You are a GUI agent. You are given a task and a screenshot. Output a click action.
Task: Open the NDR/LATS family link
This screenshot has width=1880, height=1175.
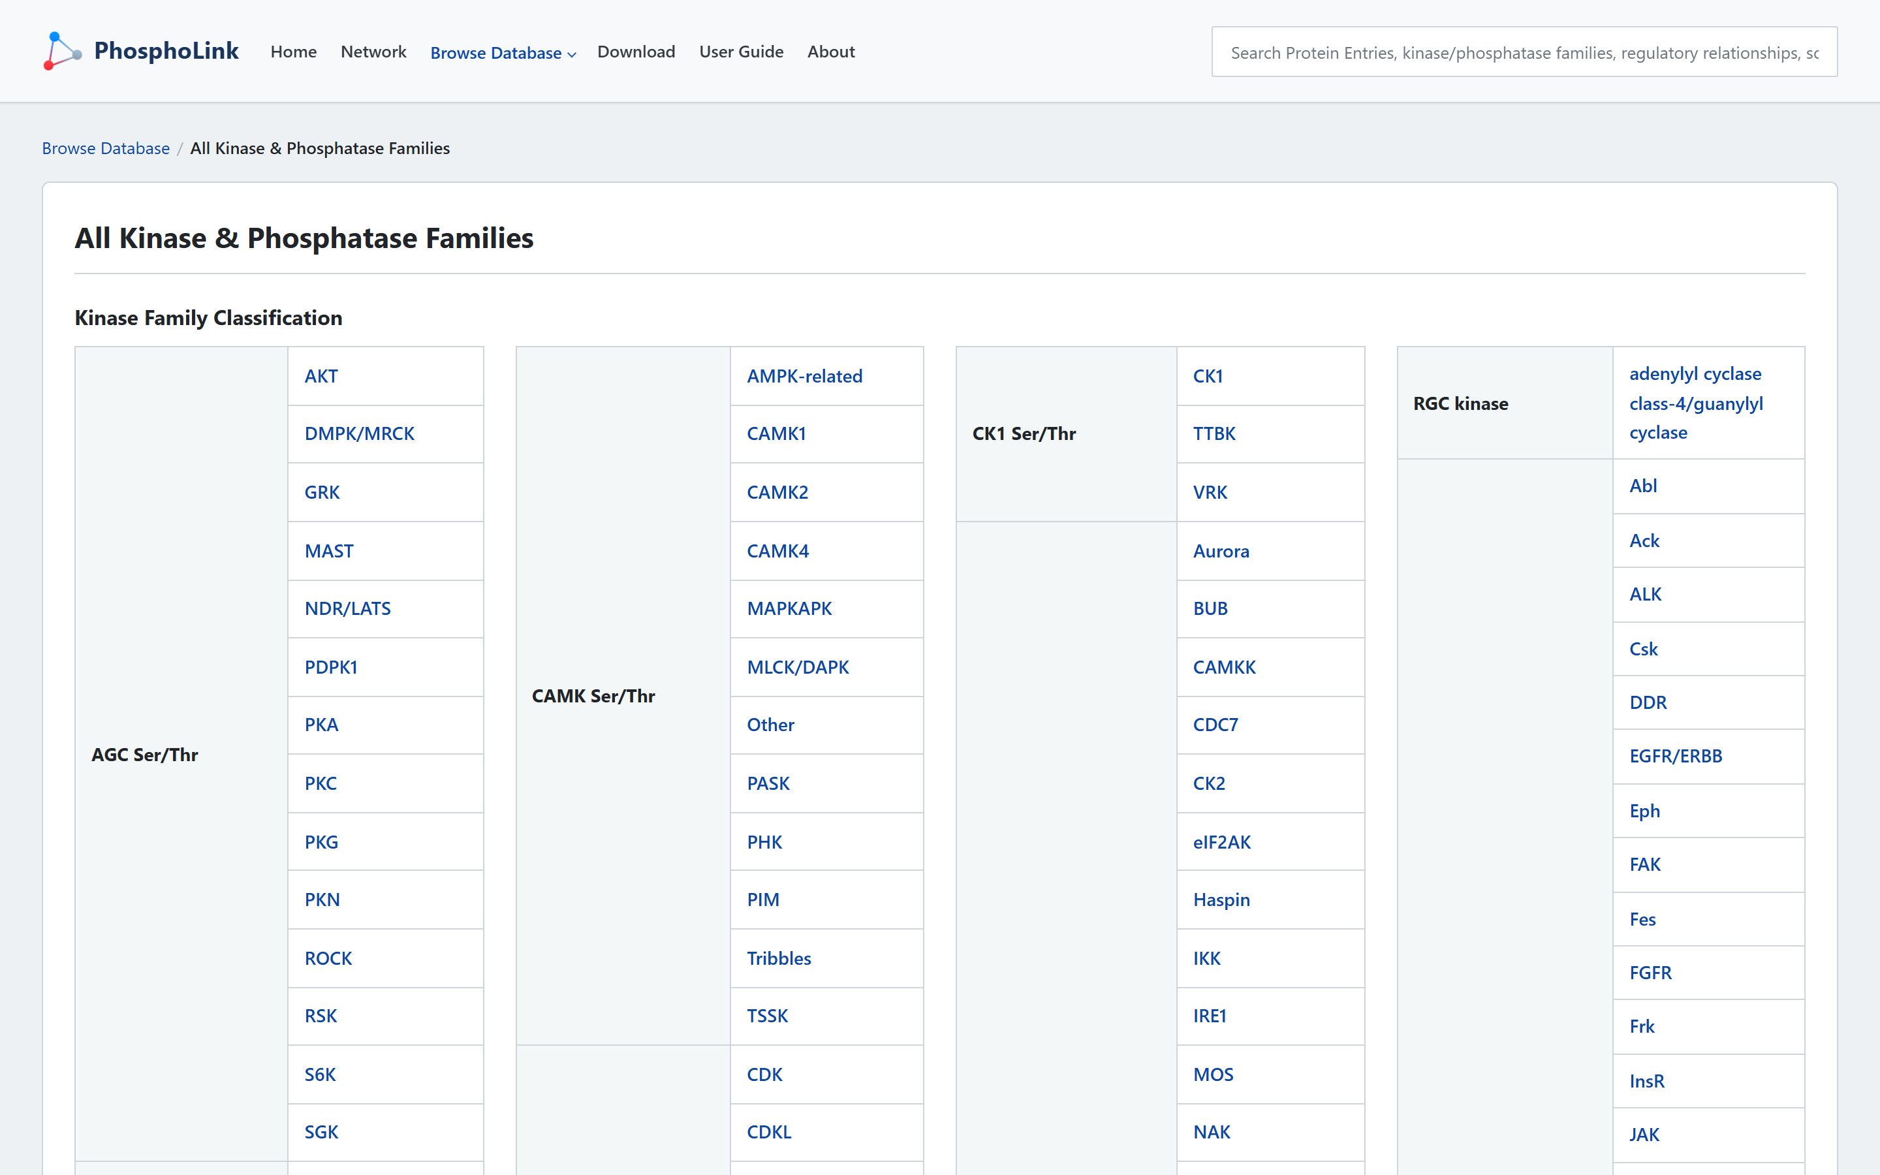(x=347, y=608)
